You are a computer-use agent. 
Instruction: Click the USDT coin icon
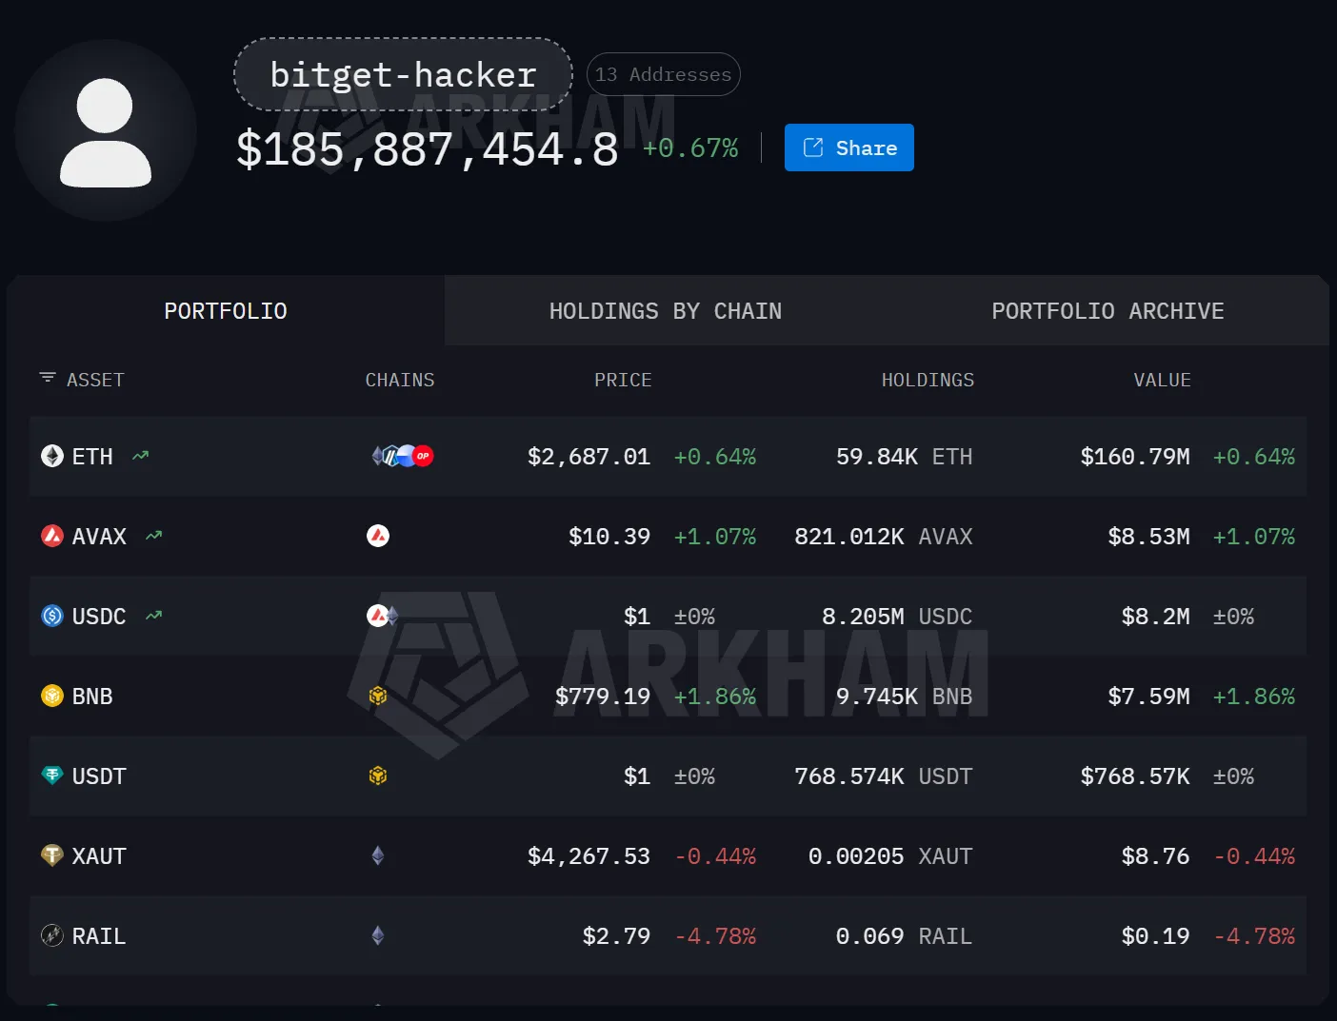[x=52, y=776]
